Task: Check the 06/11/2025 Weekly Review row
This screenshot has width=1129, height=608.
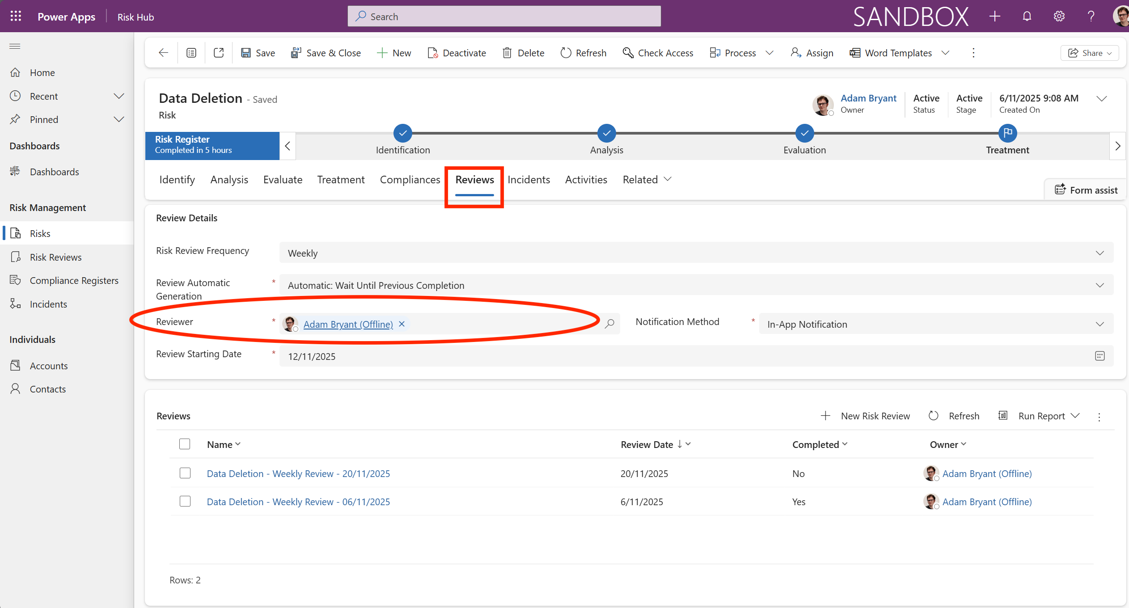Action: [x=185, y=501]
